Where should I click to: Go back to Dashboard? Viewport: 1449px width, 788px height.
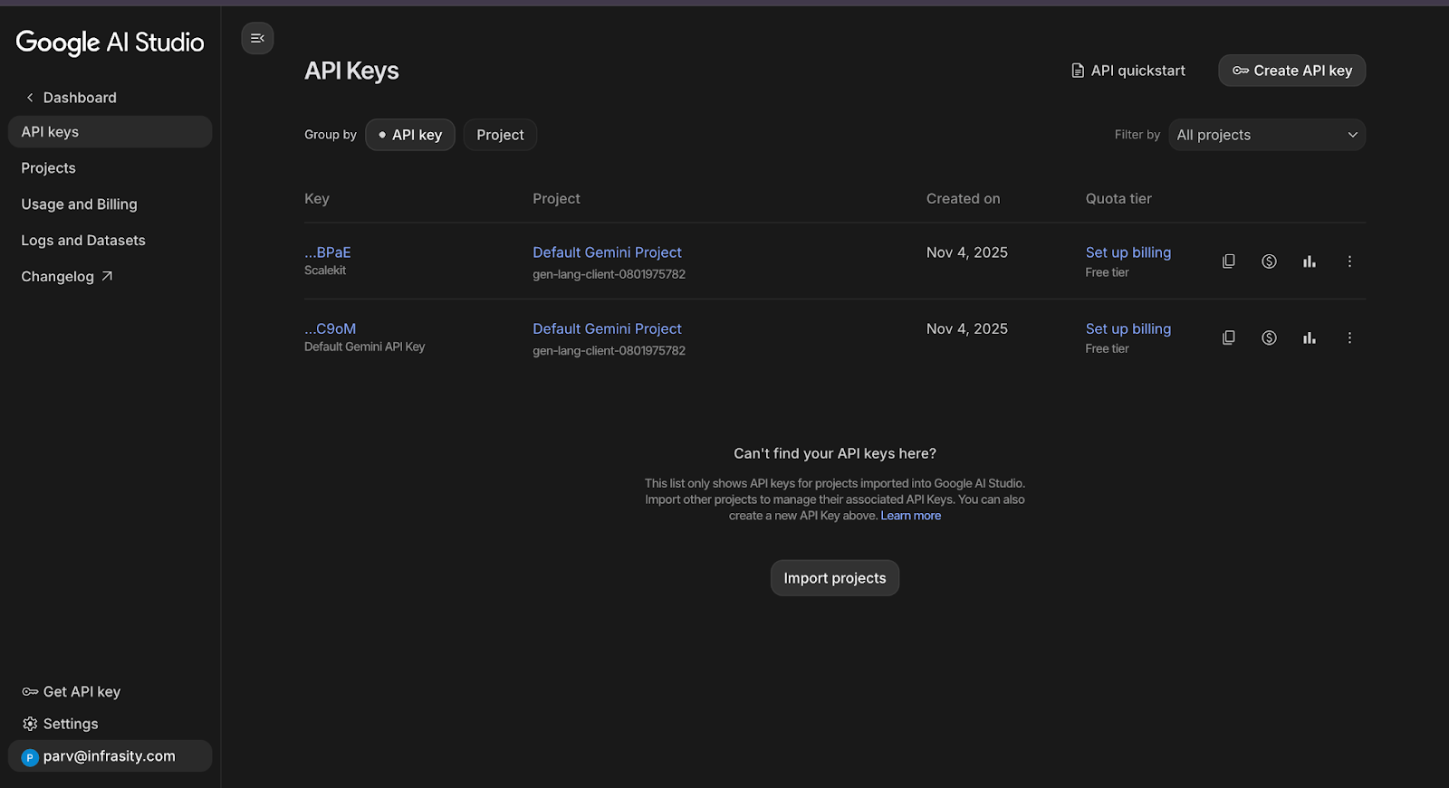point(71,98)
